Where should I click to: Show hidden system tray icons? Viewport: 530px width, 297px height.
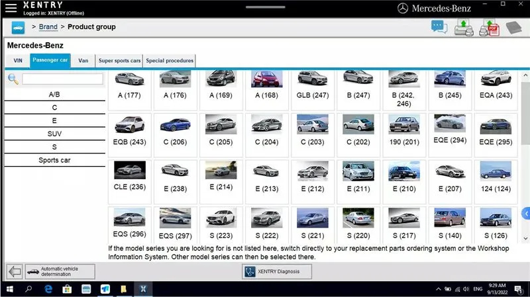pos(439,289)
